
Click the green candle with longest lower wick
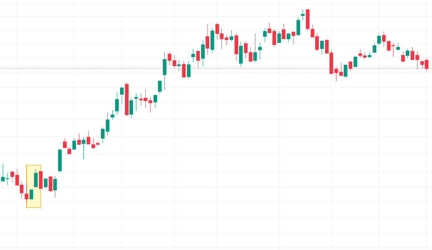click(83, 142)
